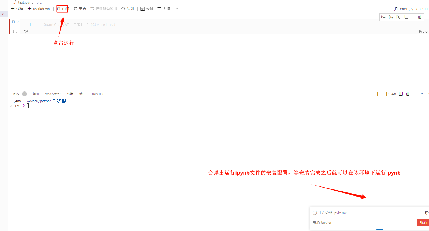This screenshot has width=429, height=231.
Task: Click the cell execution history clock icon
Action: click(26, 31)
